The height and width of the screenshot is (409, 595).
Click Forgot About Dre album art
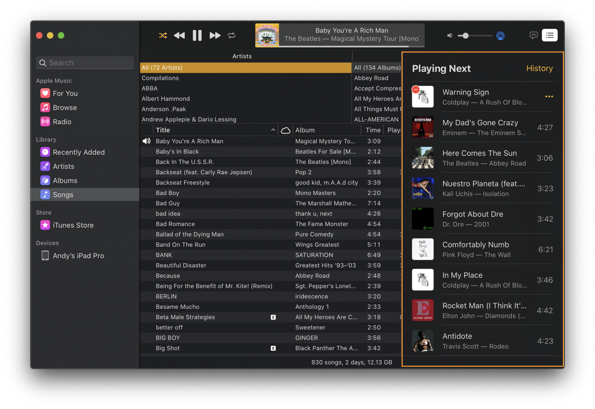tap(423, 219)
